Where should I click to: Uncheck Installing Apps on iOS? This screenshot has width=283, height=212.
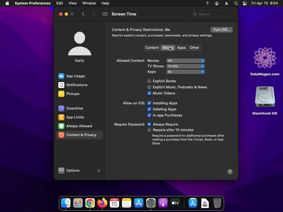pyautogui.click(x=149, y=103)
